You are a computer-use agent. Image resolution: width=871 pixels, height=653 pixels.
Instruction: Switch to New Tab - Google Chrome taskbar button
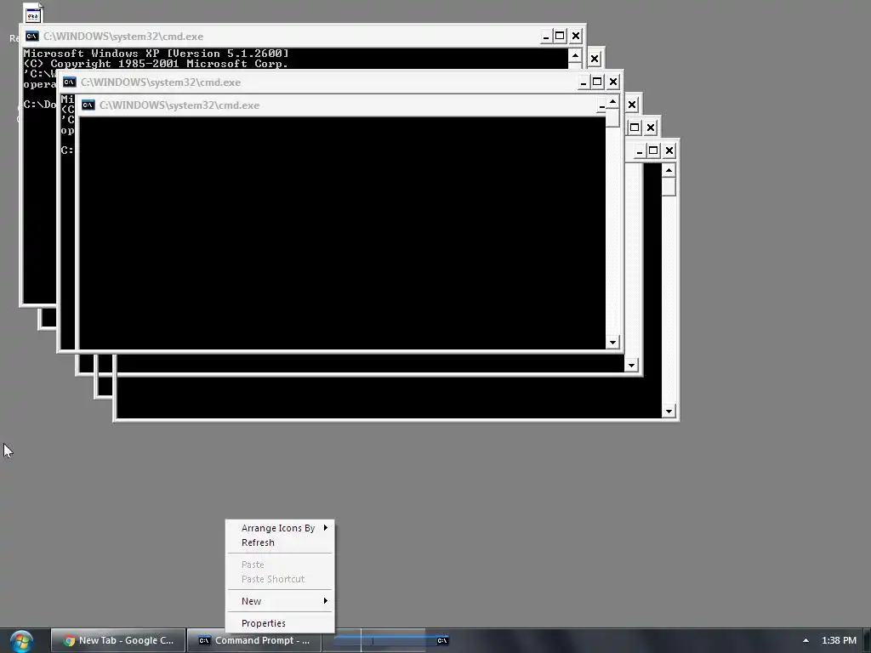tap(118, 640)
